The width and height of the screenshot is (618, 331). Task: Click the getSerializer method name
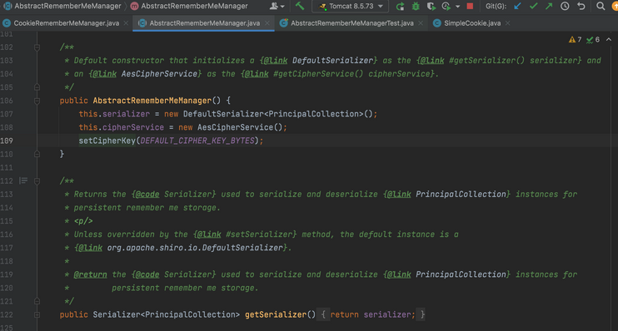tap(276, 315)
